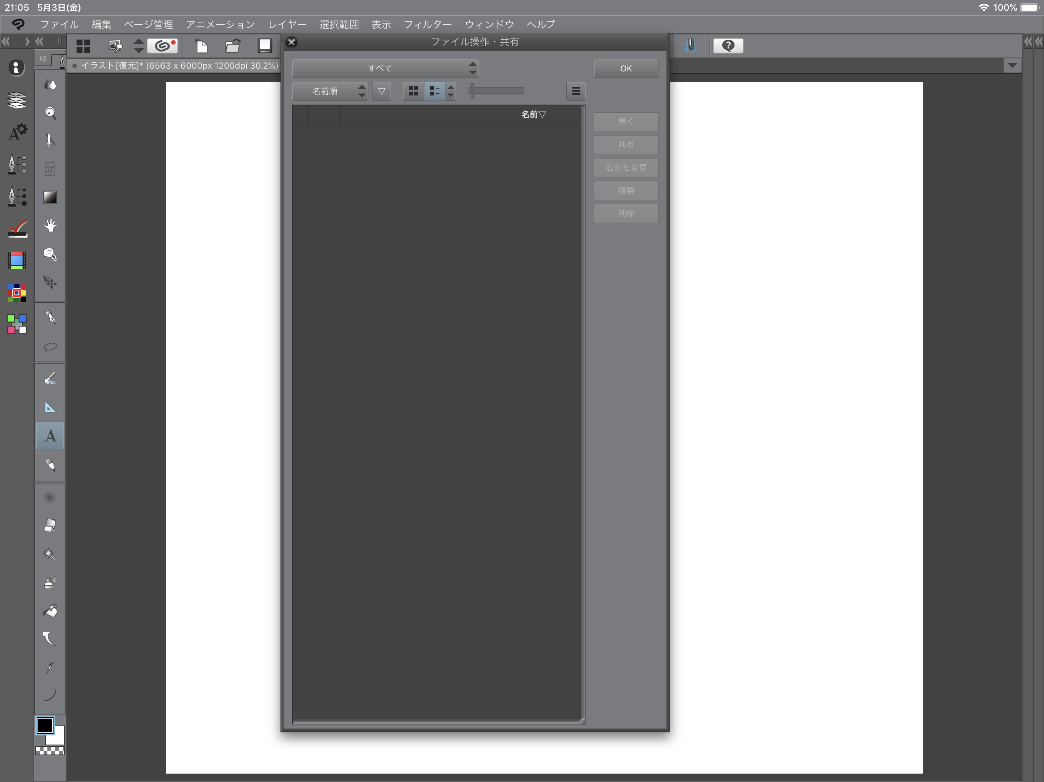Open the レイヤー menu
Viewport: 1044px width, 782px height.
coord(287,24)
